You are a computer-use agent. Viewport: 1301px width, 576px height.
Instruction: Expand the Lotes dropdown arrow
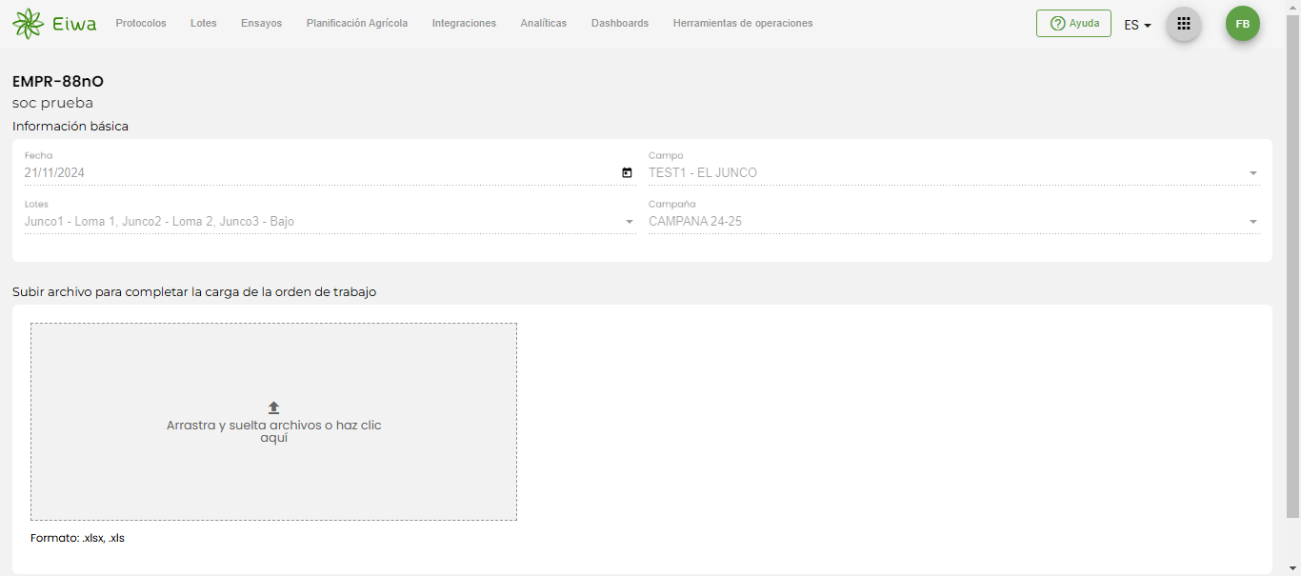629,222
